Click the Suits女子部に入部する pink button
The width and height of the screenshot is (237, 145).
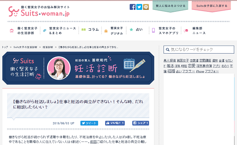[x=211, y=6]
